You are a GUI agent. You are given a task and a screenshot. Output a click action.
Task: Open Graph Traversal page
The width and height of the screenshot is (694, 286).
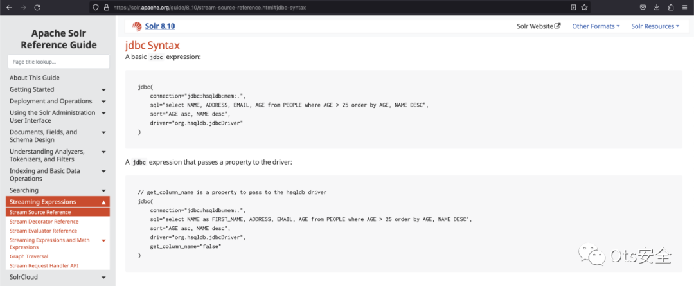29,256
